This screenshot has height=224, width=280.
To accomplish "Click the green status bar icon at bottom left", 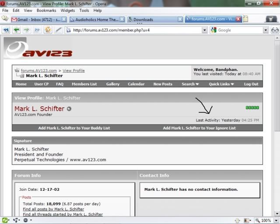I will tap(5, 220).
